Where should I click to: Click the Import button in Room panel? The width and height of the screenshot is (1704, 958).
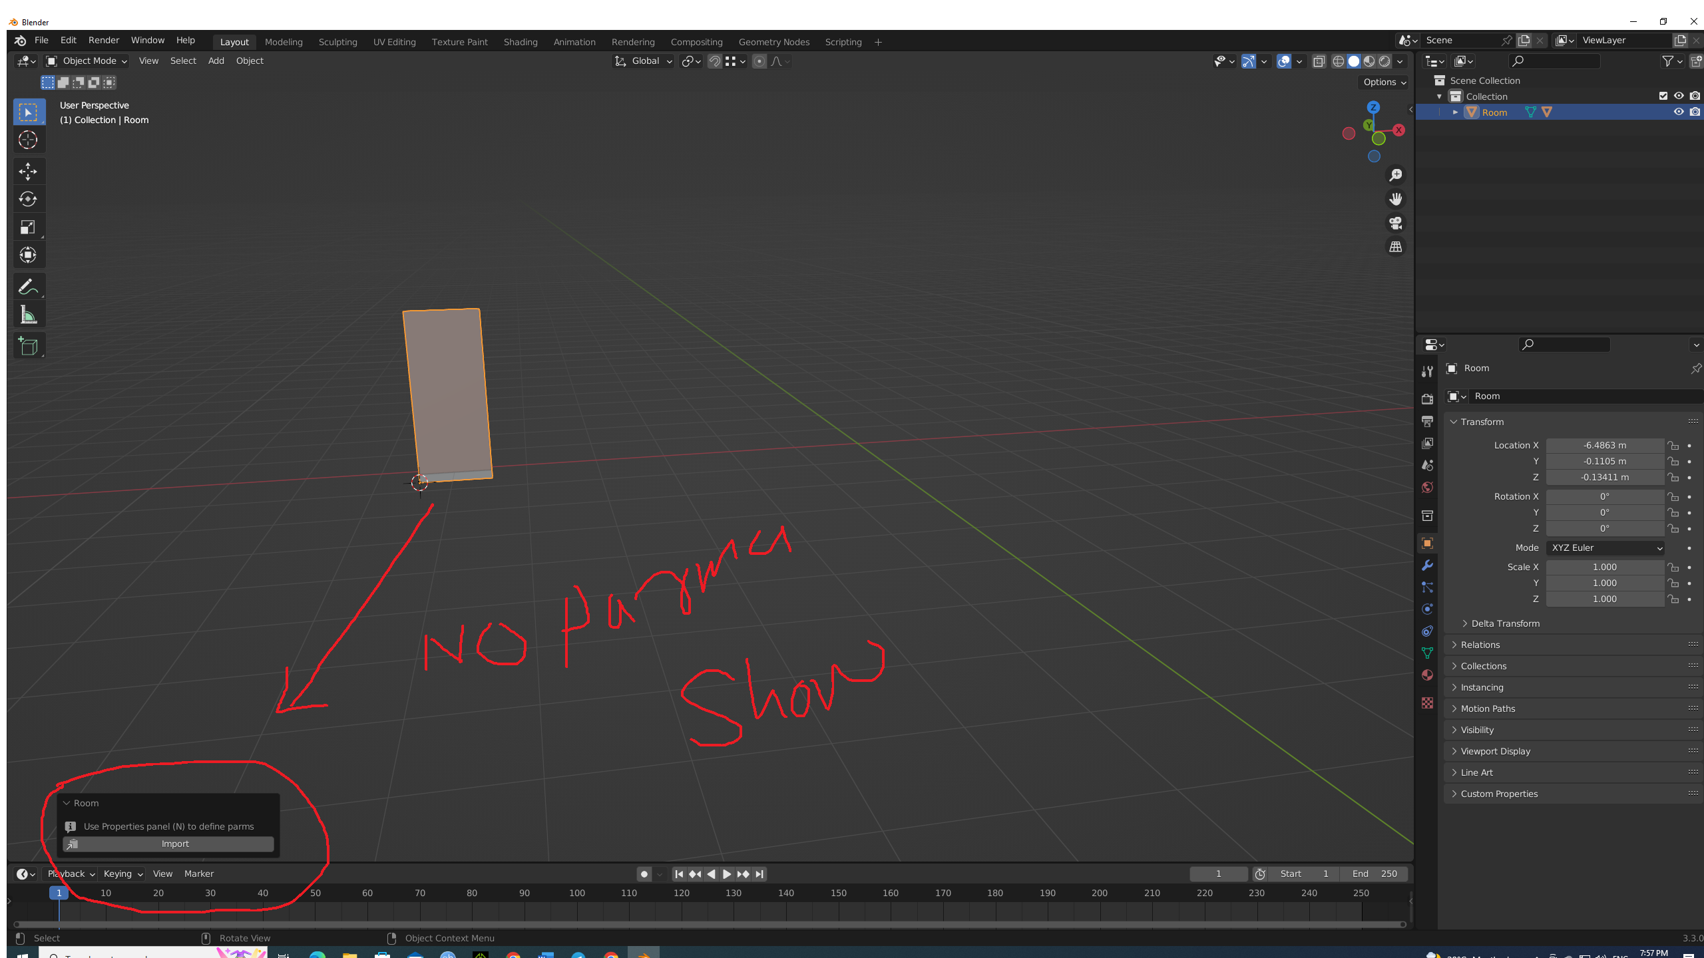click(x=168, y=844)
